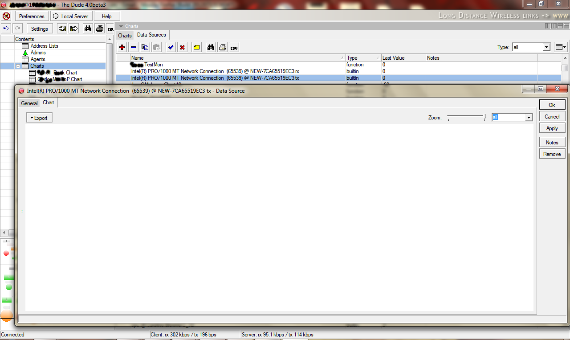Click the data sources list scroll-up arrow
The height and width of the screenshot is (340, 570).
click(x=565, y=58)
